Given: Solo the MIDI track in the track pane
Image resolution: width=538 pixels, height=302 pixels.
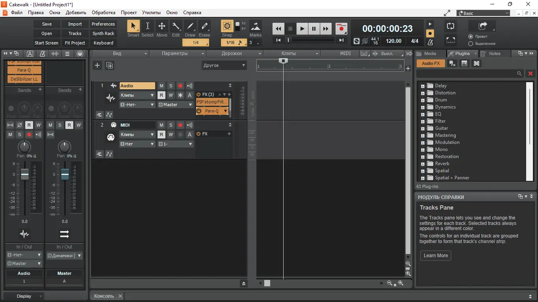Looking at the screenshot, I should 171,125.
